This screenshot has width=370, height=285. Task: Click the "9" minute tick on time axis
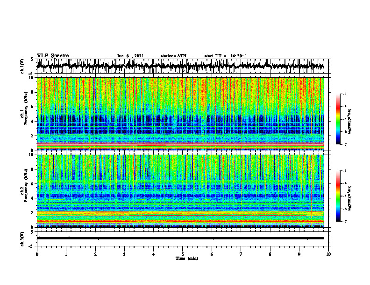point(299,254)
